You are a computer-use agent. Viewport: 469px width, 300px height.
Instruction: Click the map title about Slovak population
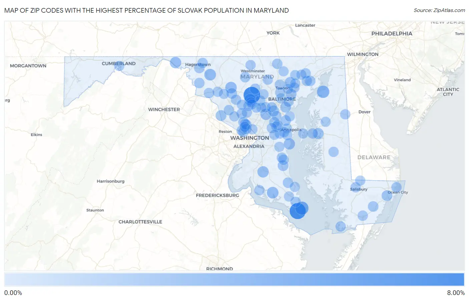tap(146, 10)
